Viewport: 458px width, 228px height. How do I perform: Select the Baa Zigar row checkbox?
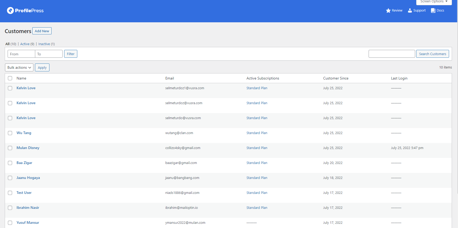[10, 163]
